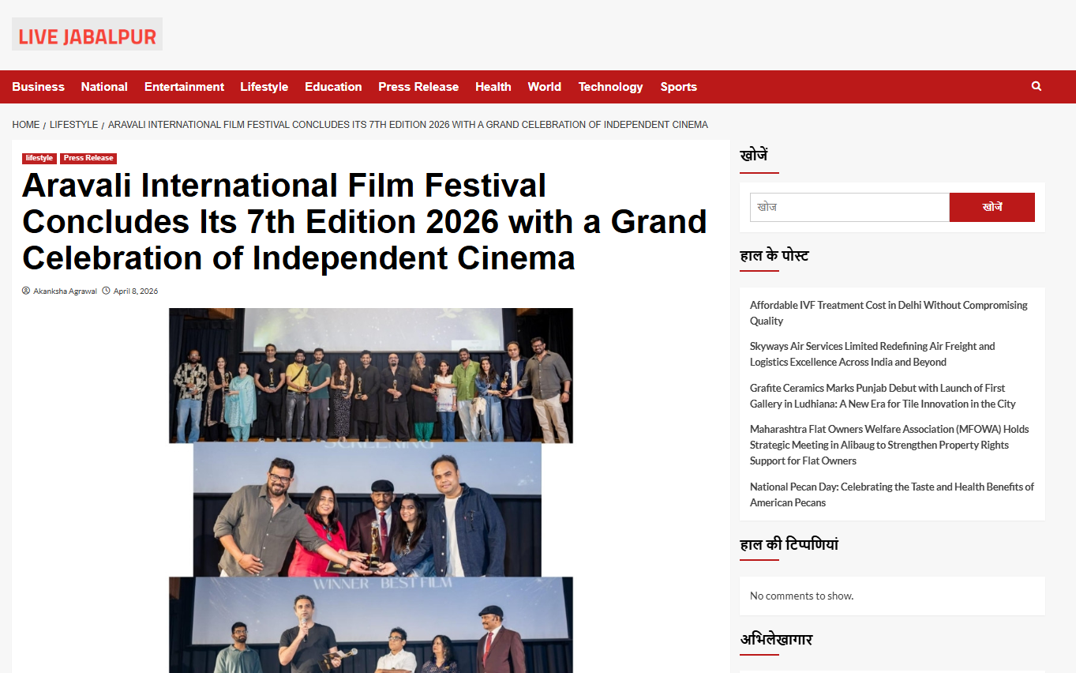Screen dimensions: 1076x673
Task: Focus the sidebar search input field
Action: click(849, 207)
